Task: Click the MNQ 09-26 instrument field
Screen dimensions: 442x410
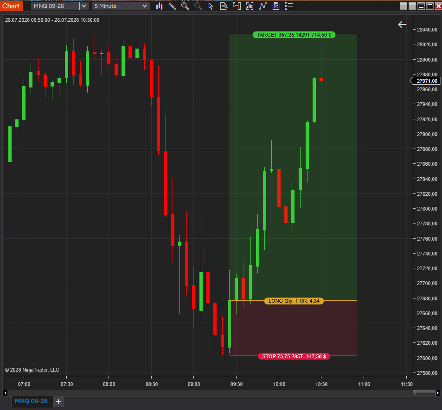Action: coord(55,6)
